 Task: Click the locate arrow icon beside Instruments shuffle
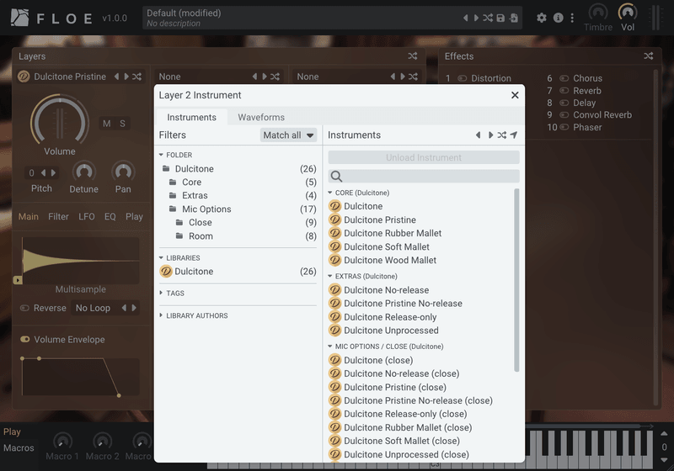(x=514, y=135)
